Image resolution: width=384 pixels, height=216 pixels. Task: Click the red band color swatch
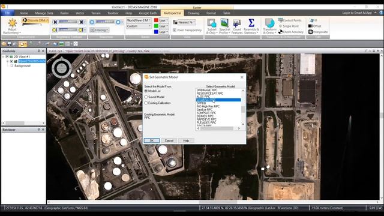[x=156, y=20]
